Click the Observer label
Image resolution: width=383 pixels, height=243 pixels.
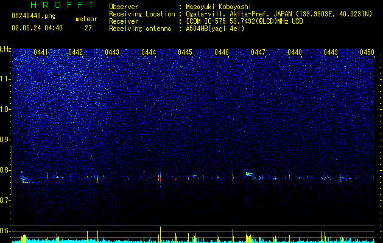point(124,7)
